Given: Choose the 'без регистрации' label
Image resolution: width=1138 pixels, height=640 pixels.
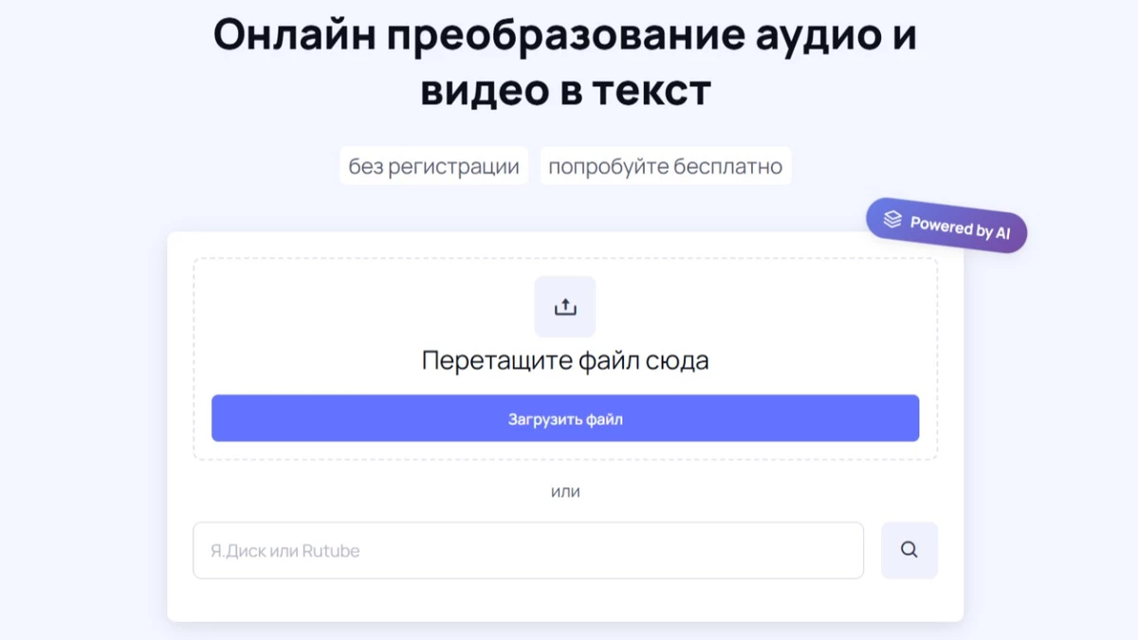Looking at the screenshot, I should pos(433,165).
